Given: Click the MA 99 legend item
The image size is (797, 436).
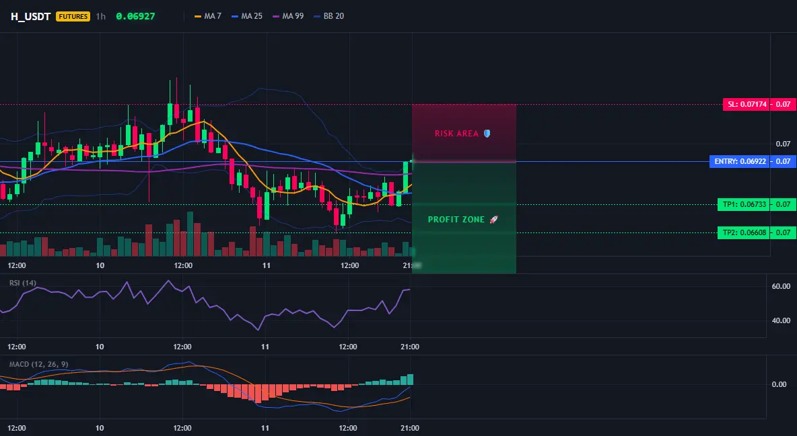Looking at the screenshot, I should point(288,16).
